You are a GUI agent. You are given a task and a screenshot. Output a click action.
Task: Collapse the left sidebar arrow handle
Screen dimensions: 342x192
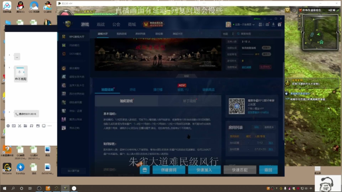coord(91,86)
